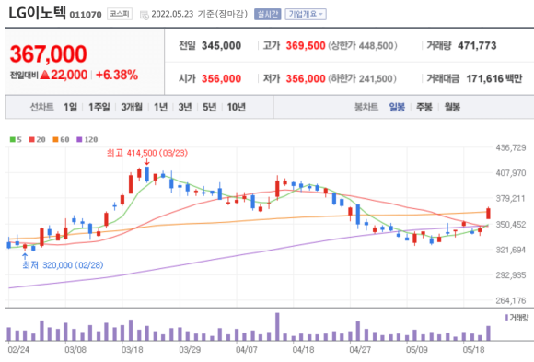This screenshot has width=534, height=362.
Task: Click the latest red candle at chart's right end
Action: click(x=488, y=214)
